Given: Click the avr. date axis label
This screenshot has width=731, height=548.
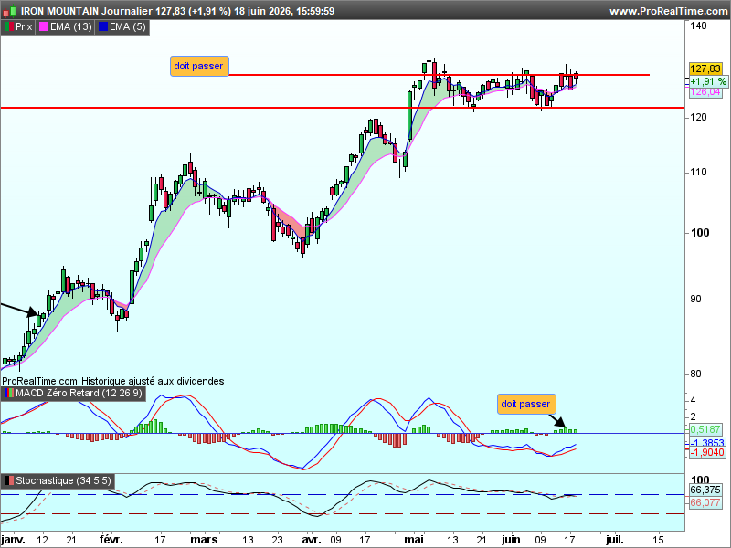Looking at the screenshot, I should [x=312, y=540].
